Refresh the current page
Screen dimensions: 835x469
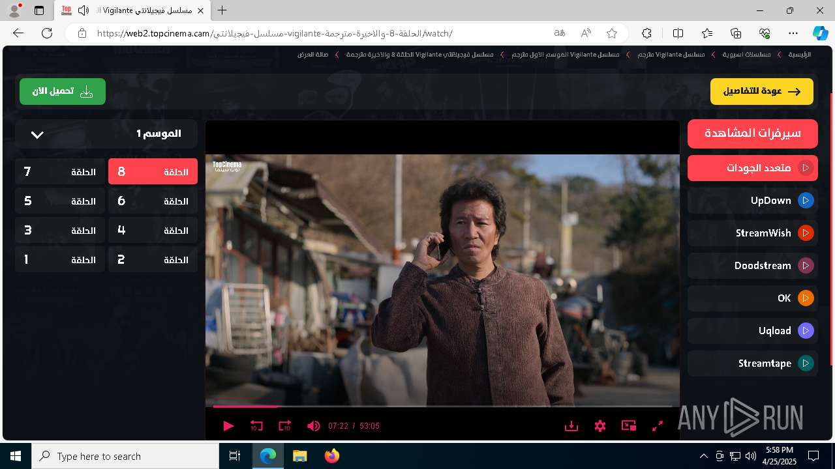[x=47, y=33]
